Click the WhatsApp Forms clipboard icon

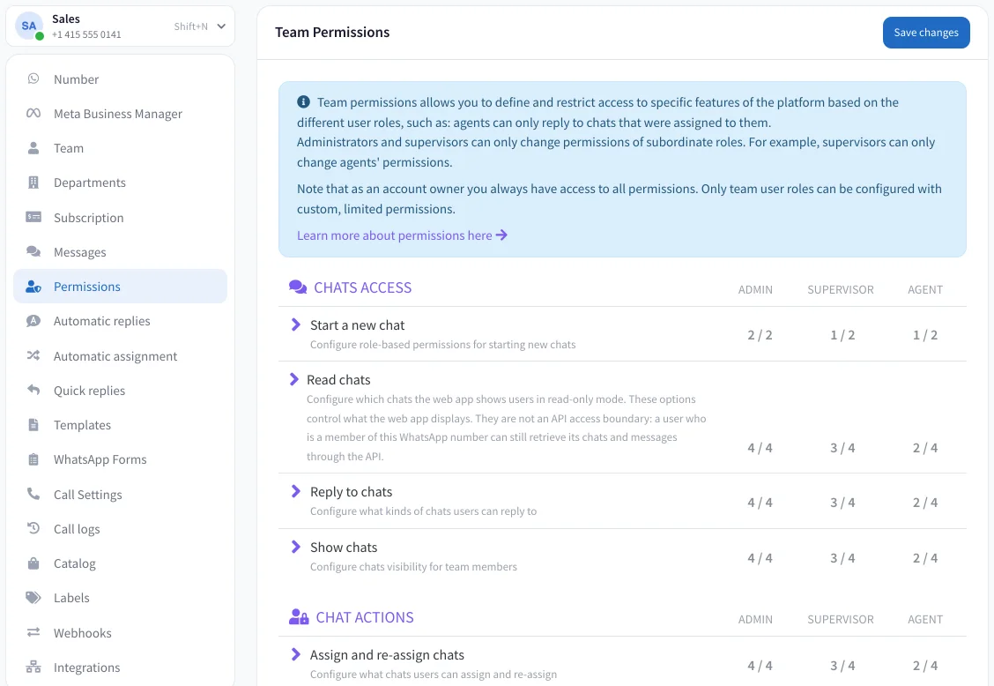(x=33, y=459)
